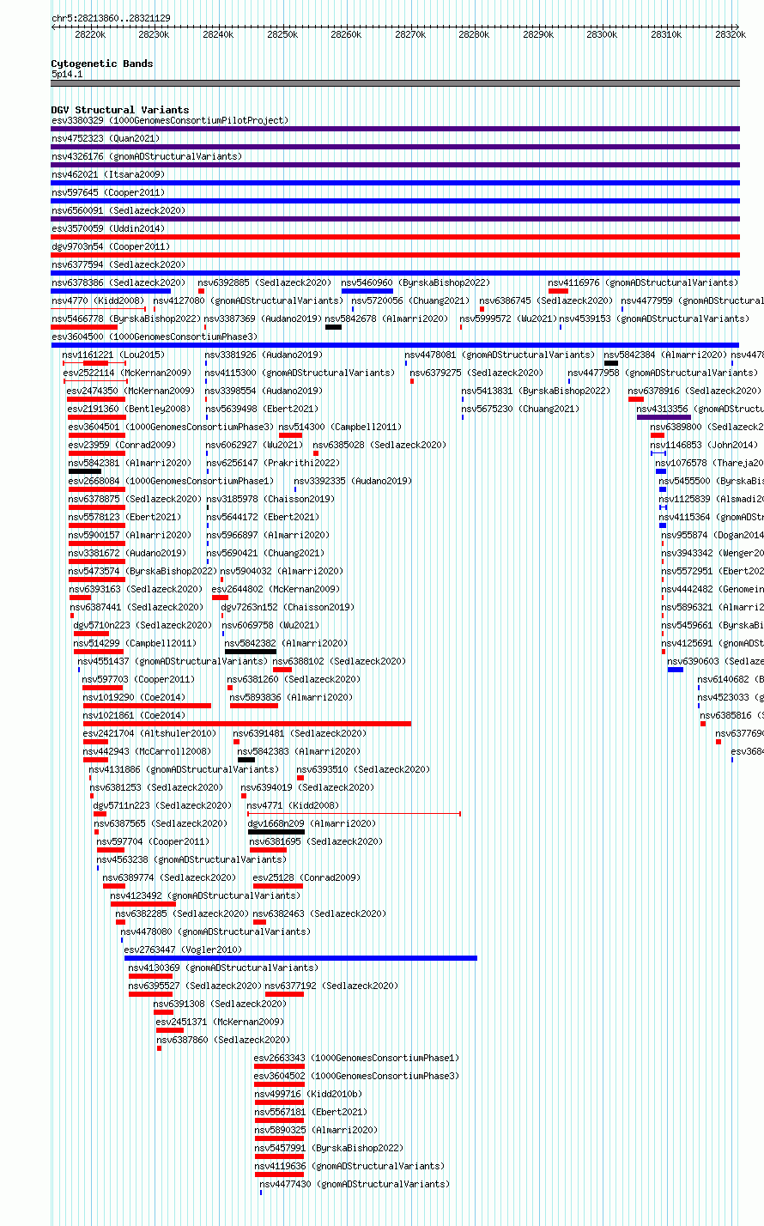
Task: Click the long red bar under nsv1021861
Action: pyautogui.click(x=247, y=724)
